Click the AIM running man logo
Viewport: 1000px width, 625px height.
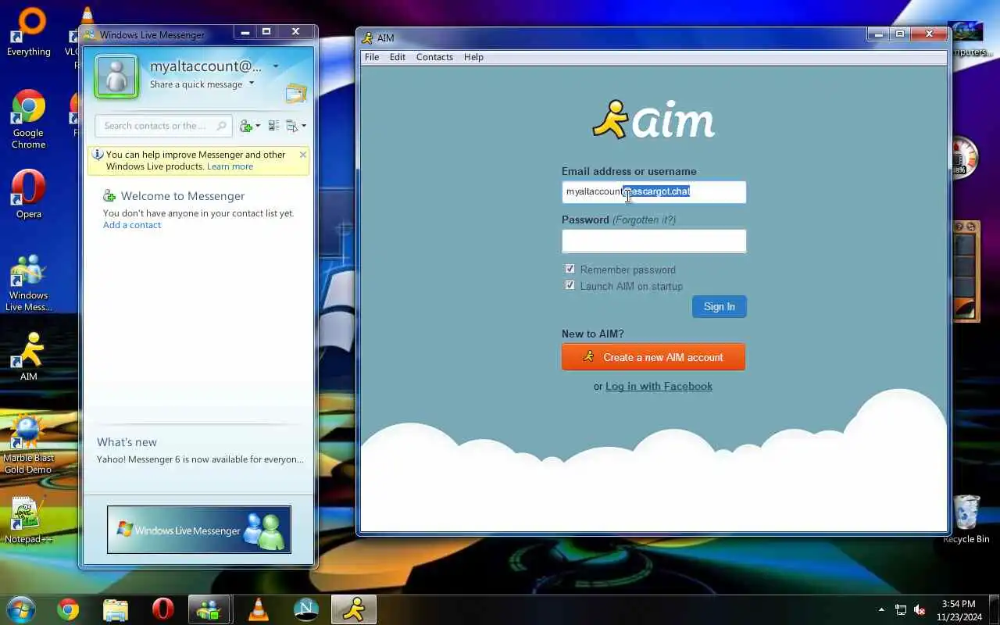point(610,120)
